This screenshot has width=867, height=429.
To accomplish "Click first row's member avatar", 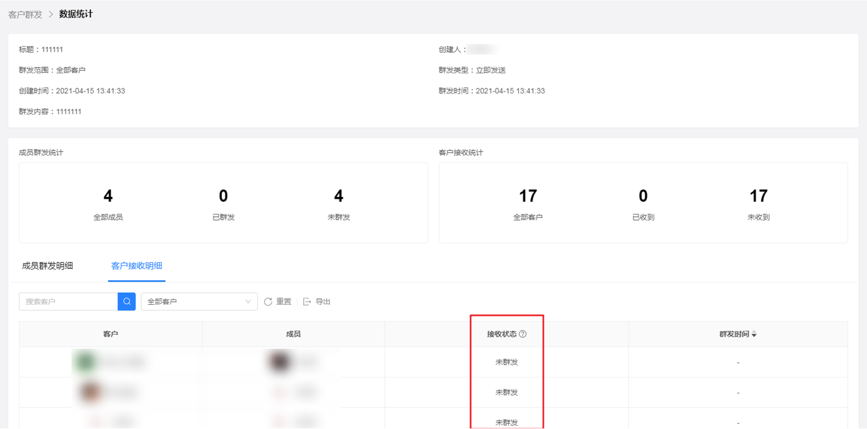I will tap(279, 362).
